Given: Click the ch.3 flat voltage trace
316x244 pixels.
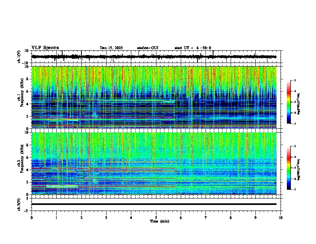Looking at the screenshot, I should click(154, 204).
